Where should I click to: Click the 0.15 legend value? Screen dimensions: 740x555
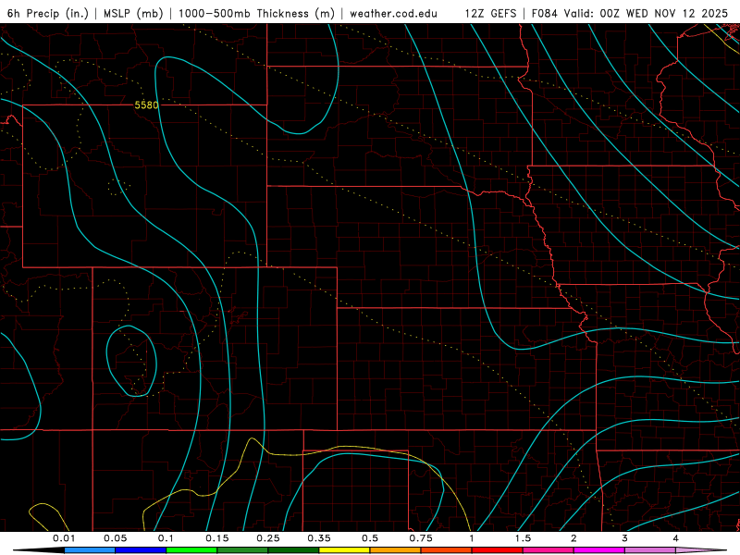click(217, 538)
